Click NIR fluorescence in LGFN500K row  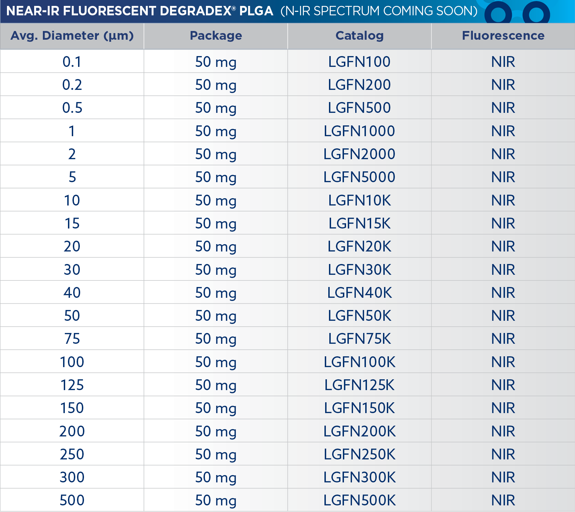click(x=503, y=500)
